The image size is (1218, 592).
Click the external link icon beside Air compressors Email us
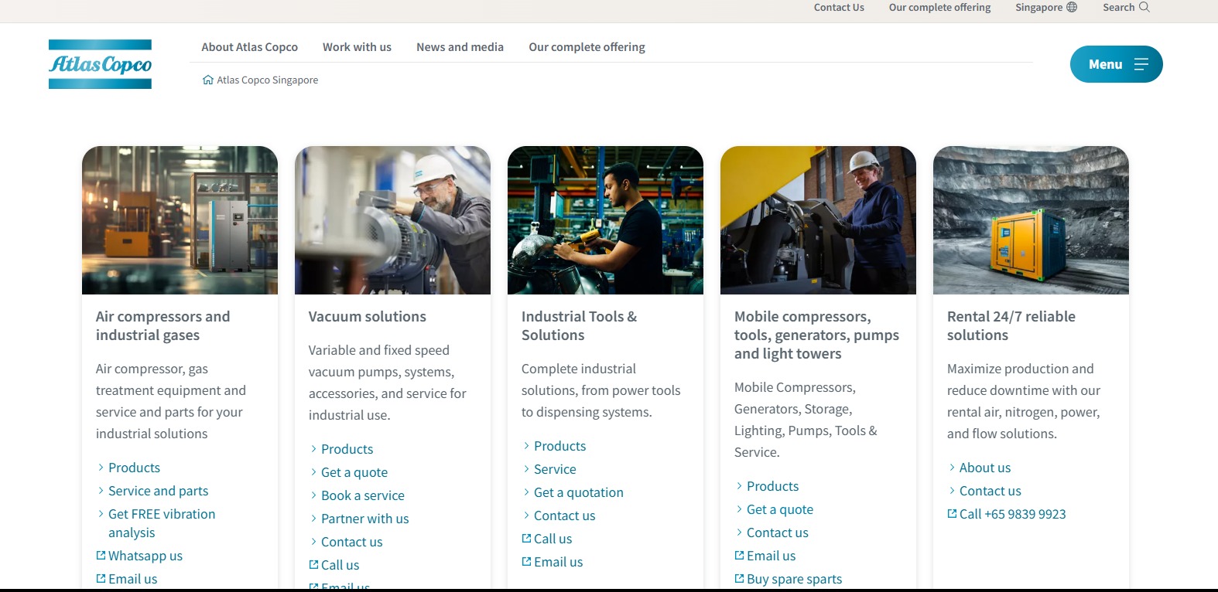point(101,578)
